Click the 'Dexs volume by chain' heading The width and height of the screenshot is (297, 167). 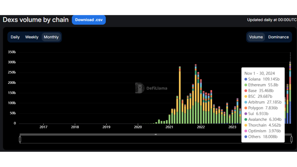tap(36, 20)
